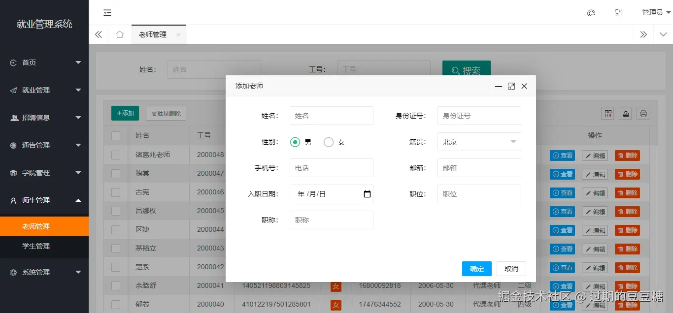Click the left double-arrow tab scroll icon

98,34
